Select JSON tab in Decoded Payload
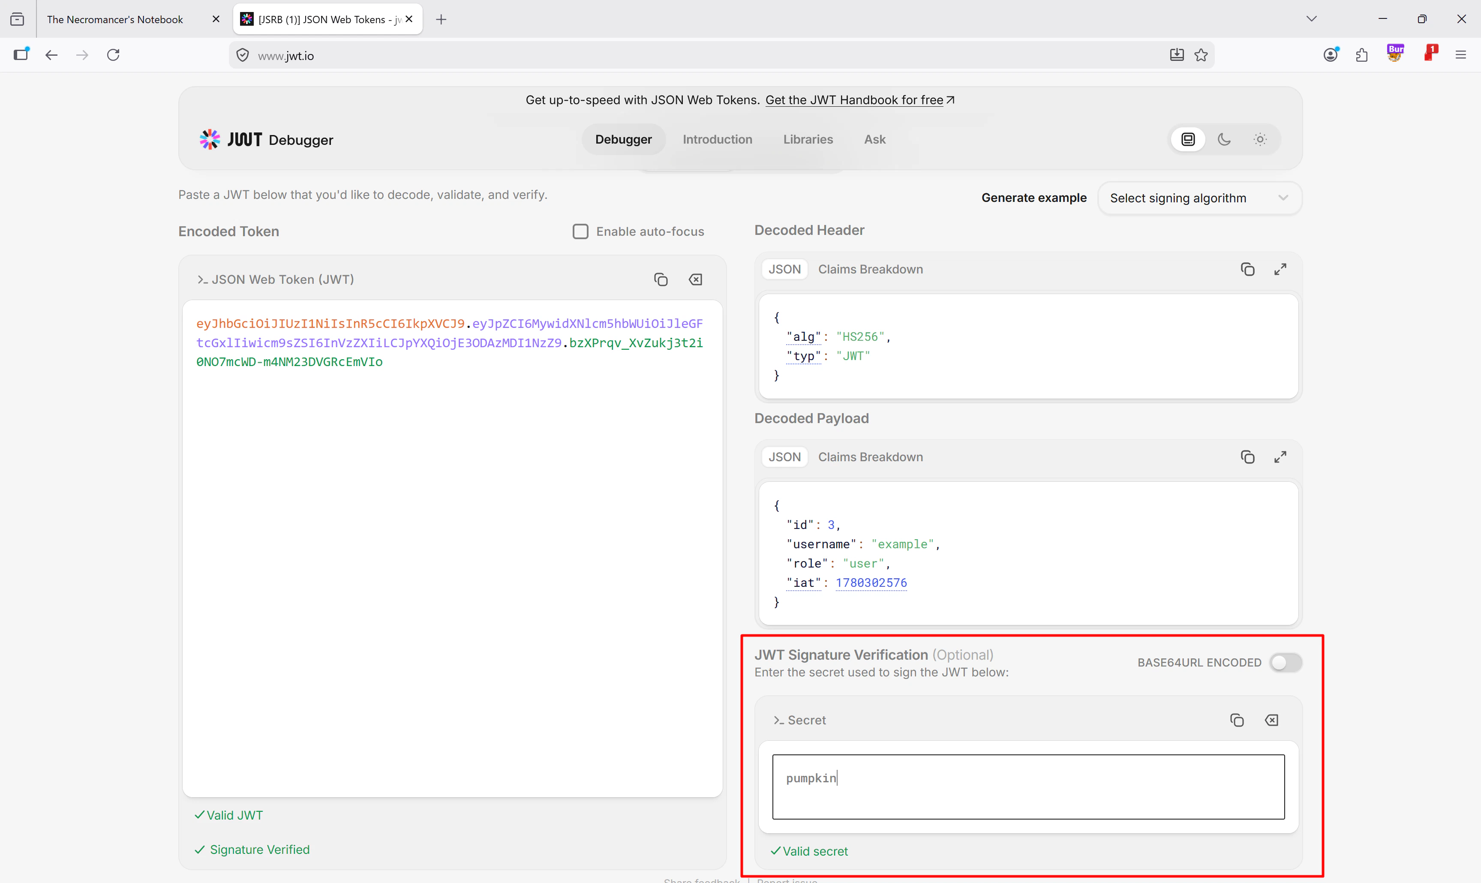 [x=784, y=457]
